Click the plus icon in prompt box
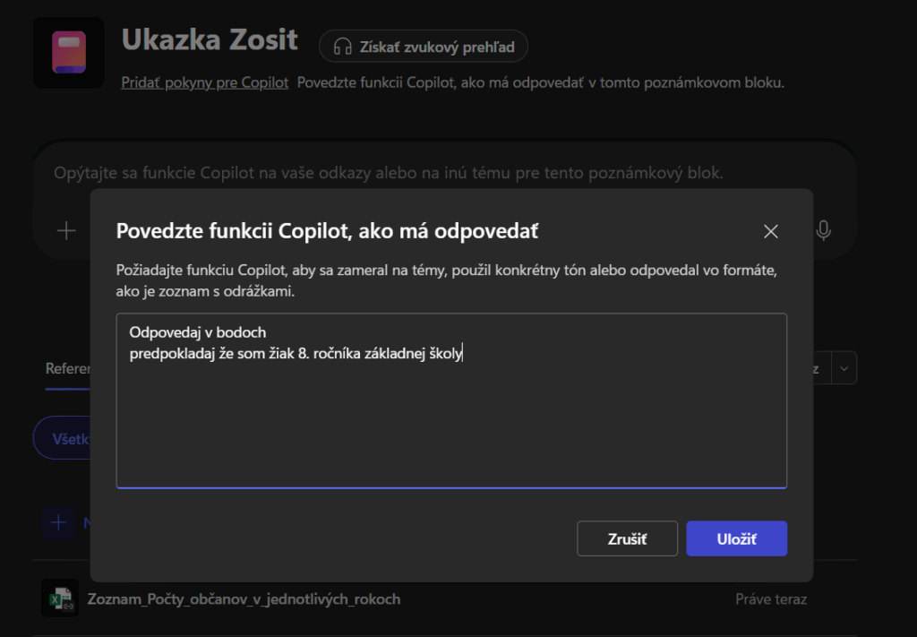Viewport: 917px width, 637px height. [x=66, y=230]
